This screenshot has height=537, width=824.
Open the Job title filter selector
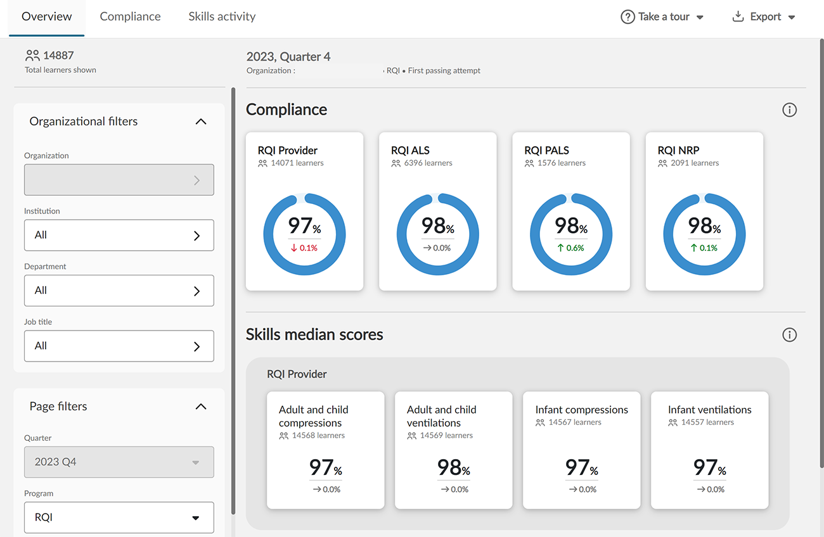pos(119,346)
